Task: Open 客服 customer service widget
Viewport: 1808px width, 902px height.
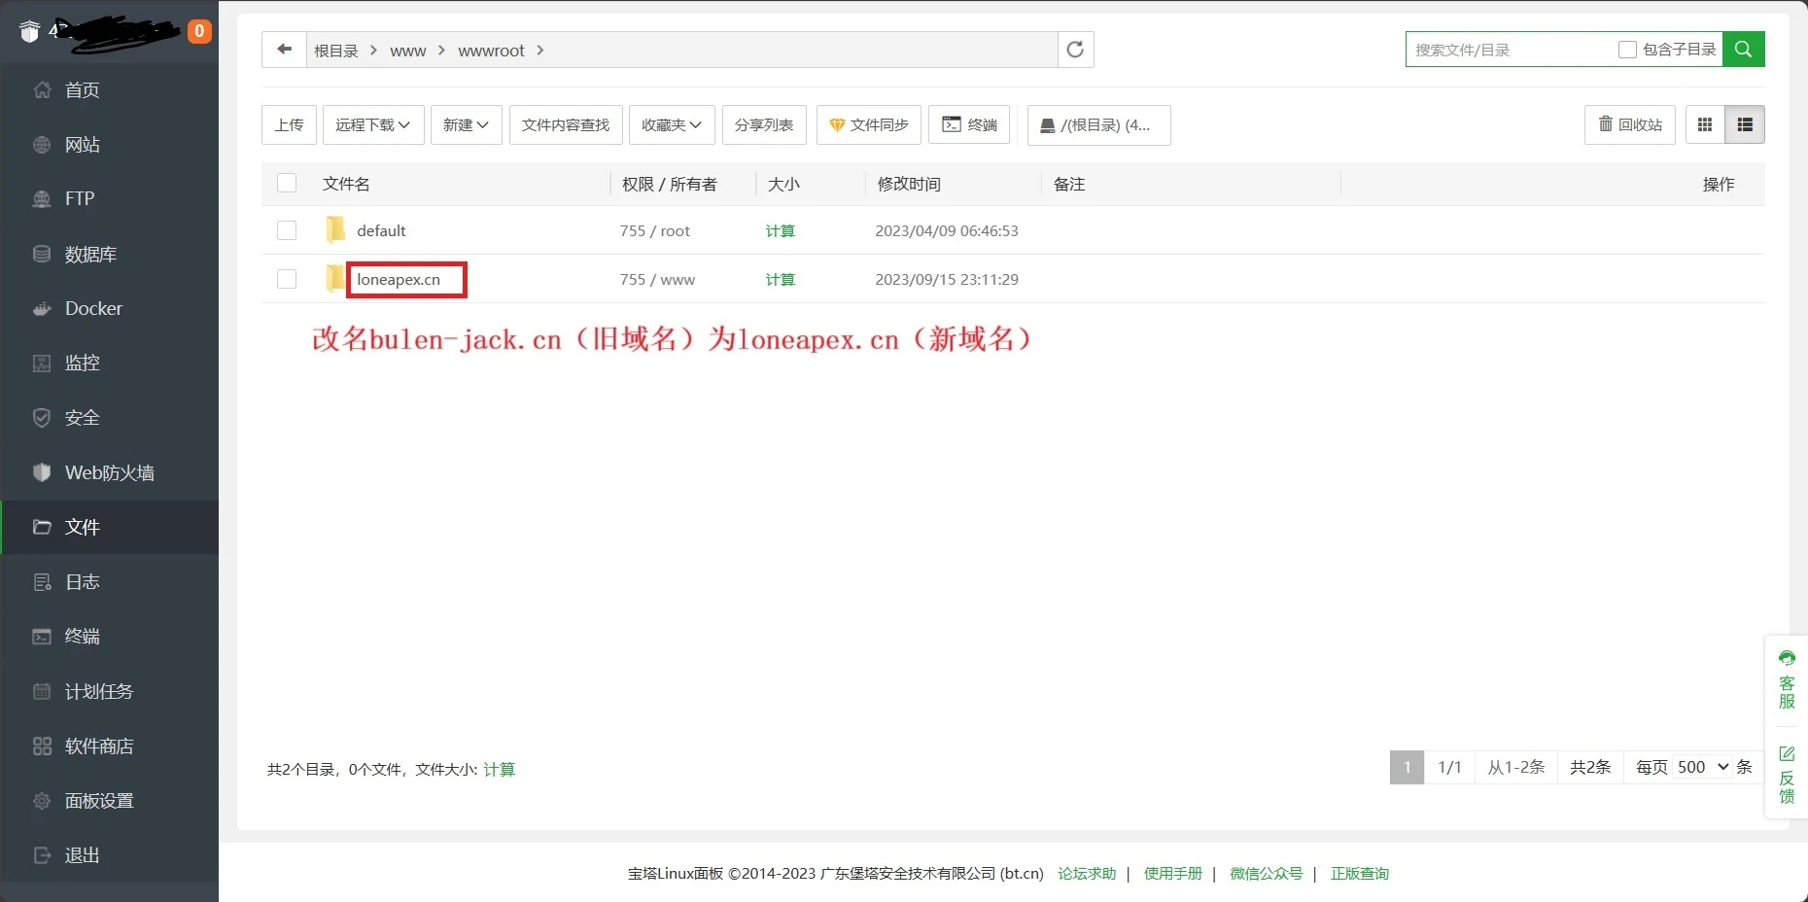Action: coord(1787,678)
